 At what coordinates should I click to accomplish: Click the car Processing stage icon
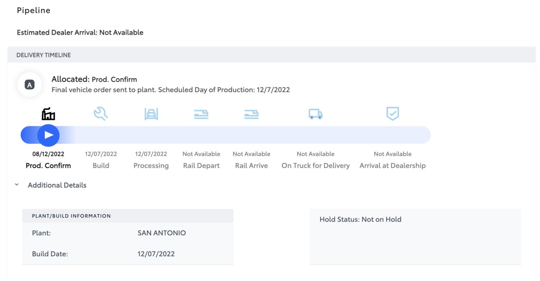[151, 114]
